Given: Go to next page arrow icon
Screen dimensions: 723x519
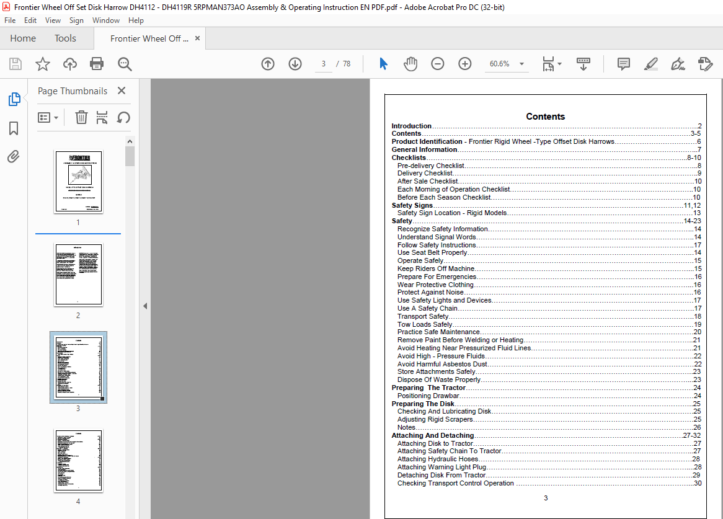Looking at the screenshot, I should tap(295, 64).
